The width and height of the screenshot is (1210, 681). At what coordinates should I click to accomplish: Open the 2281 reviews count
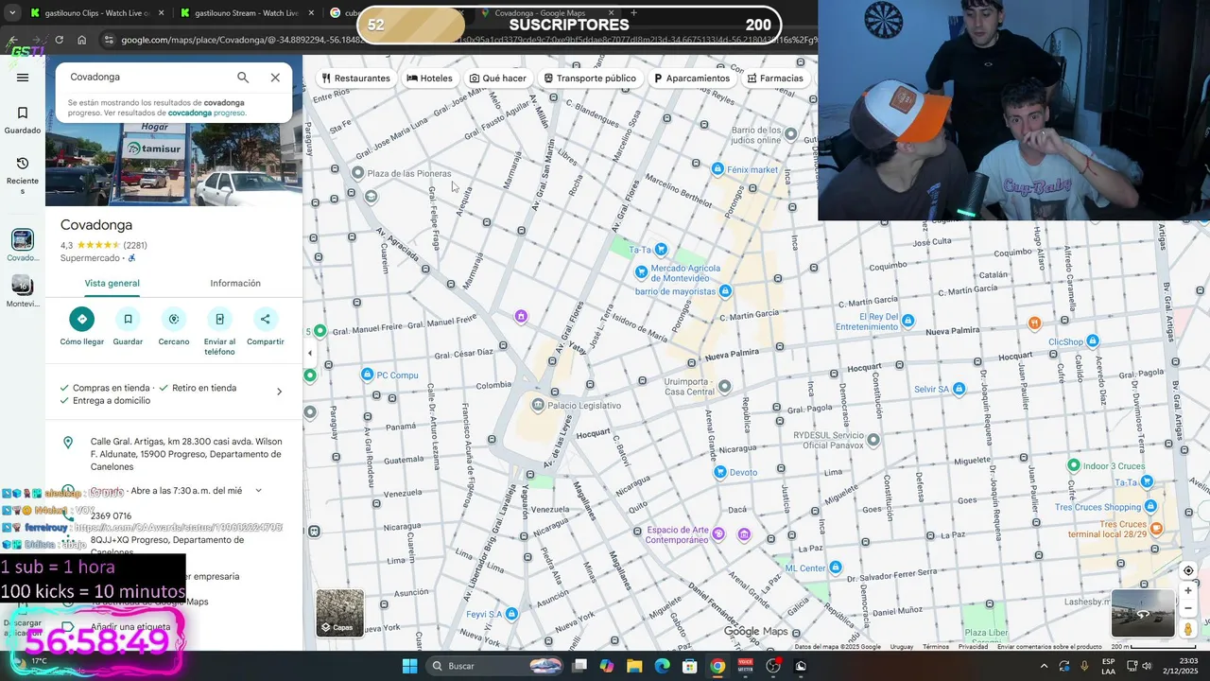[x=135, y=245]
